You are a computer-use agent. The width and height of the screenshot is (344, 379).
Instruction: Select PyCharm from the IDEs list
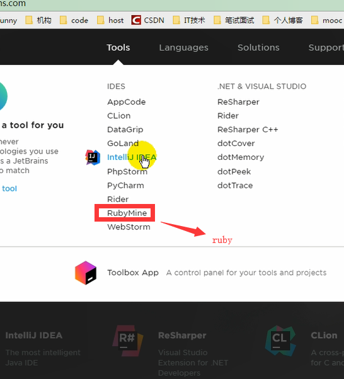tap(125, 186)
